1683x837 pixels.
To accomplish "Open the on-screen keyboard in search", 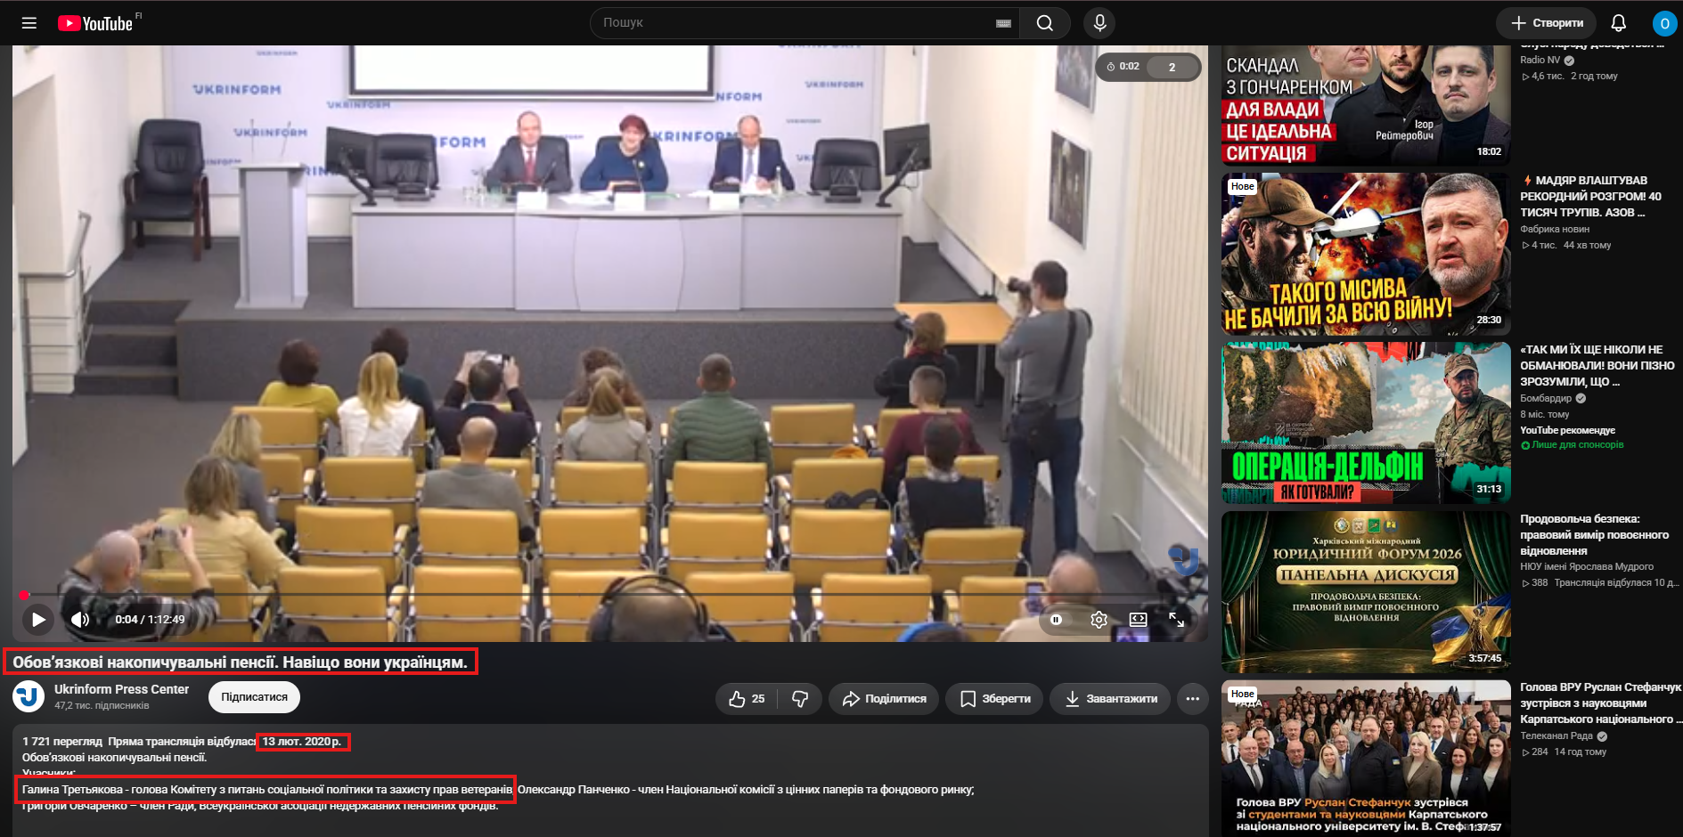I will pyautogui.click(x=1003, y=23).
